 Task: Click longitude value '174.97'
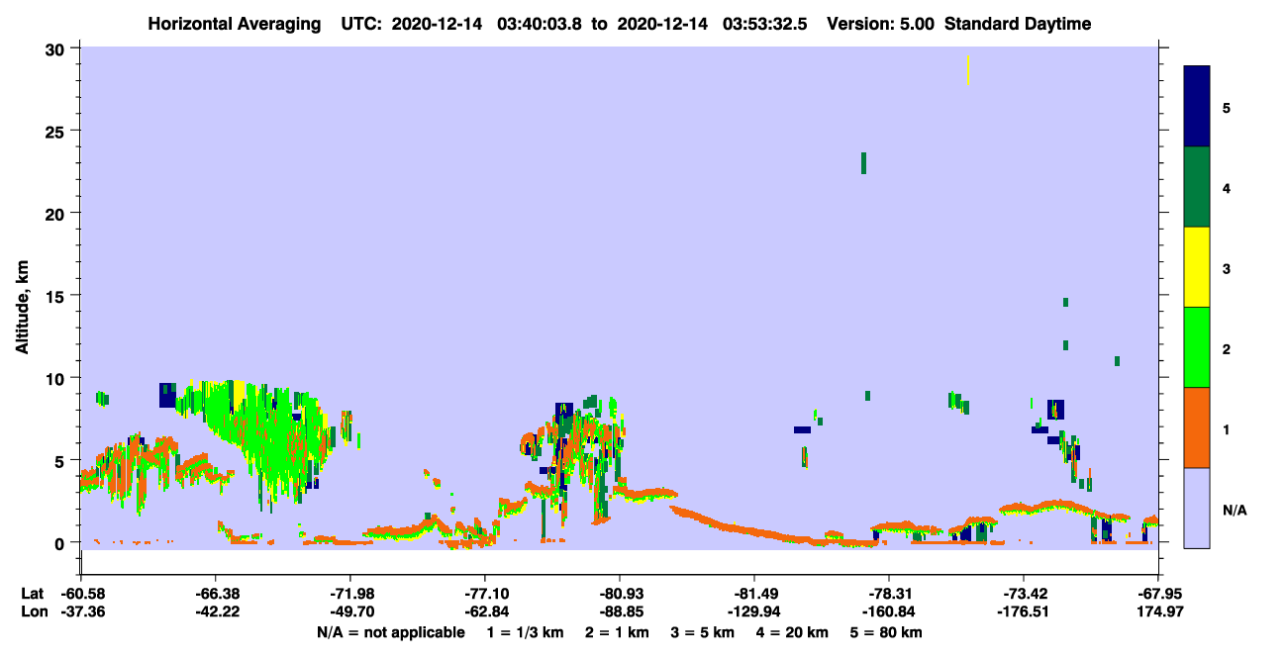1161,612
